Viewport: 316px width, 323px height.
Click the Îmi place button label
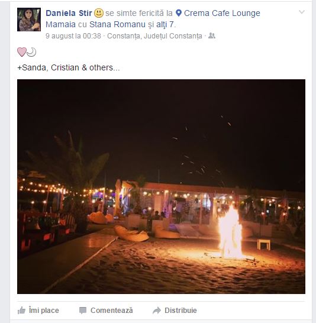pos(44,310)
